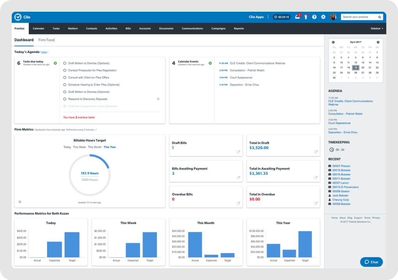This screenshot has width=398, height=280.
Task: Open Billable Hours Target settings via gear icon
Action: [x=20, y=202]
